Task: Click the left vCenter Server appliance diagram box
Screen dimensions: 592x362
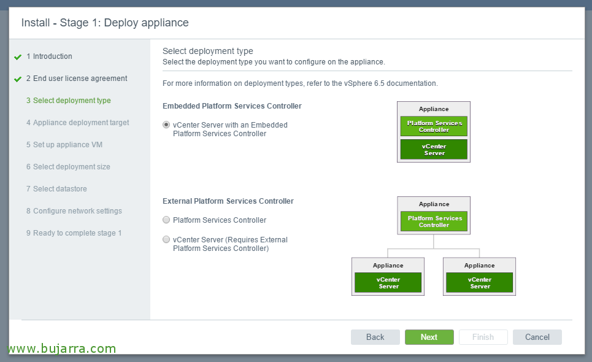Action: [388, 283]
